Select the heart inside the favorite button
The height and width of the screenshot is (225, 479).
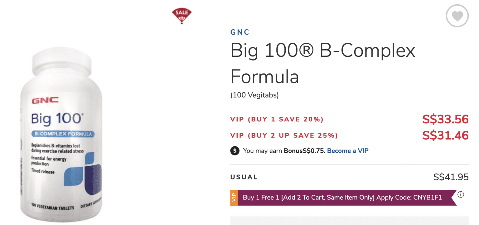(457, 16)
